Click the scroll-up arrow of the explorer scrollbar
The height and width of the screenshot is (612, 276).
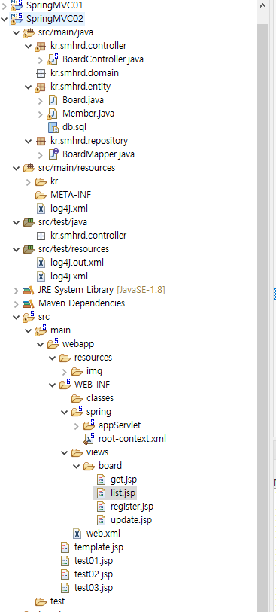click(x=262, y=5)
